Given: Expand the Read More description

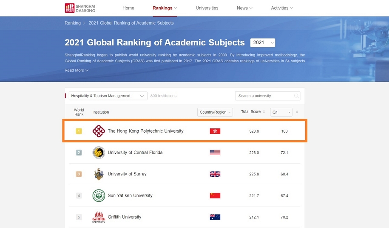Looking at the screenshot, I should point(77,70).
